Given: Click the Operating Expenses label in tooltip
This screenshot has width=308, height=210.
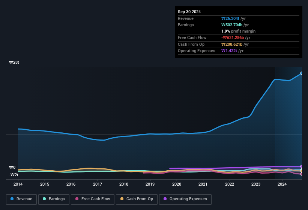Looking at the screenshot, I should pyautogui.click(x=197, y=51).
